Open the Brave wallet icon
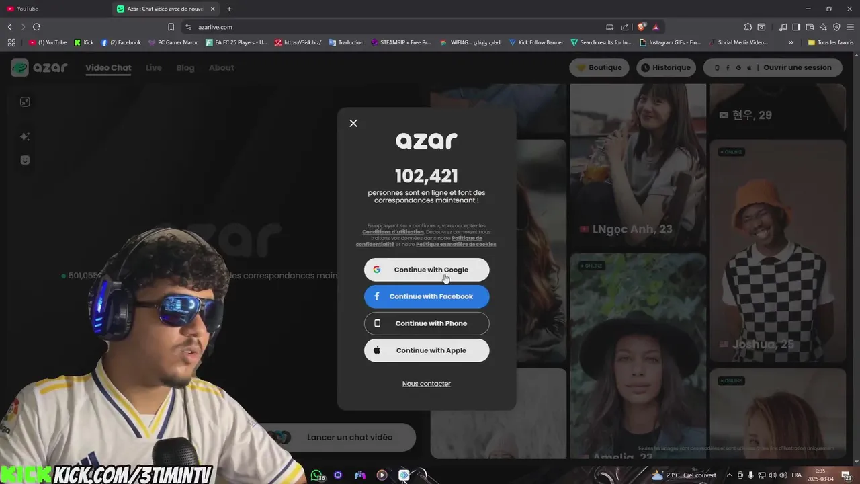860x484 pixels. [x=810, y=27]
